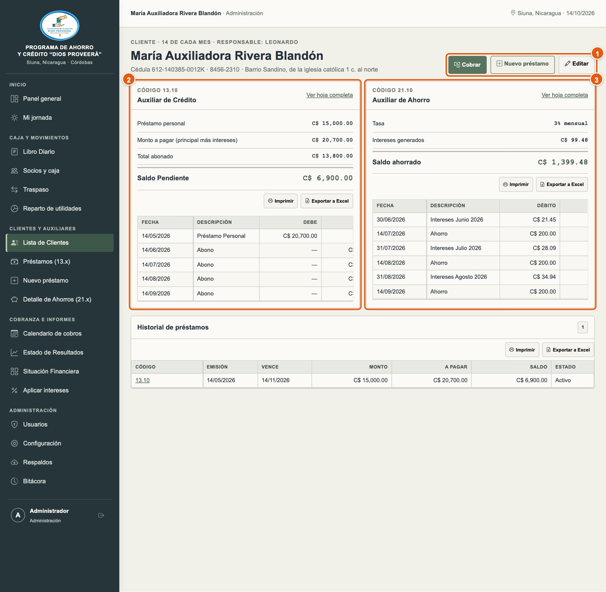The height and width of the screenshot is (592, 606).
Task: Open Panel general in the sidebar
Action: click(59, 98)
